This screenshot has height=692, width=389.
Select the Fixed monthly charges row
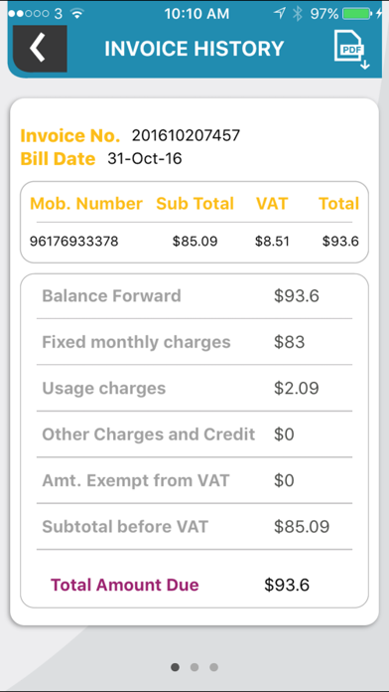194,342
